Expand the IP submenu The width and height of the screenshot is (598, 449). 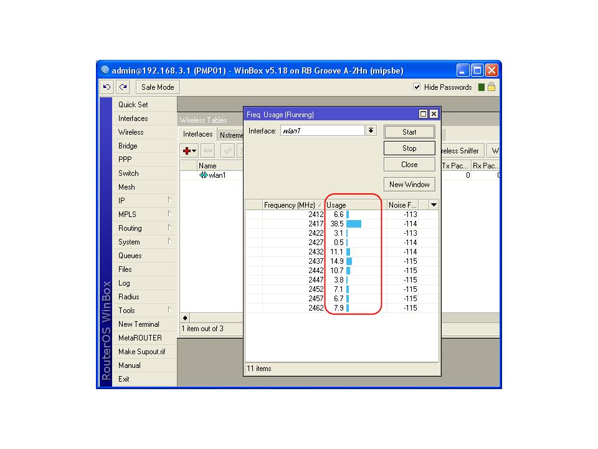(169, 200)
